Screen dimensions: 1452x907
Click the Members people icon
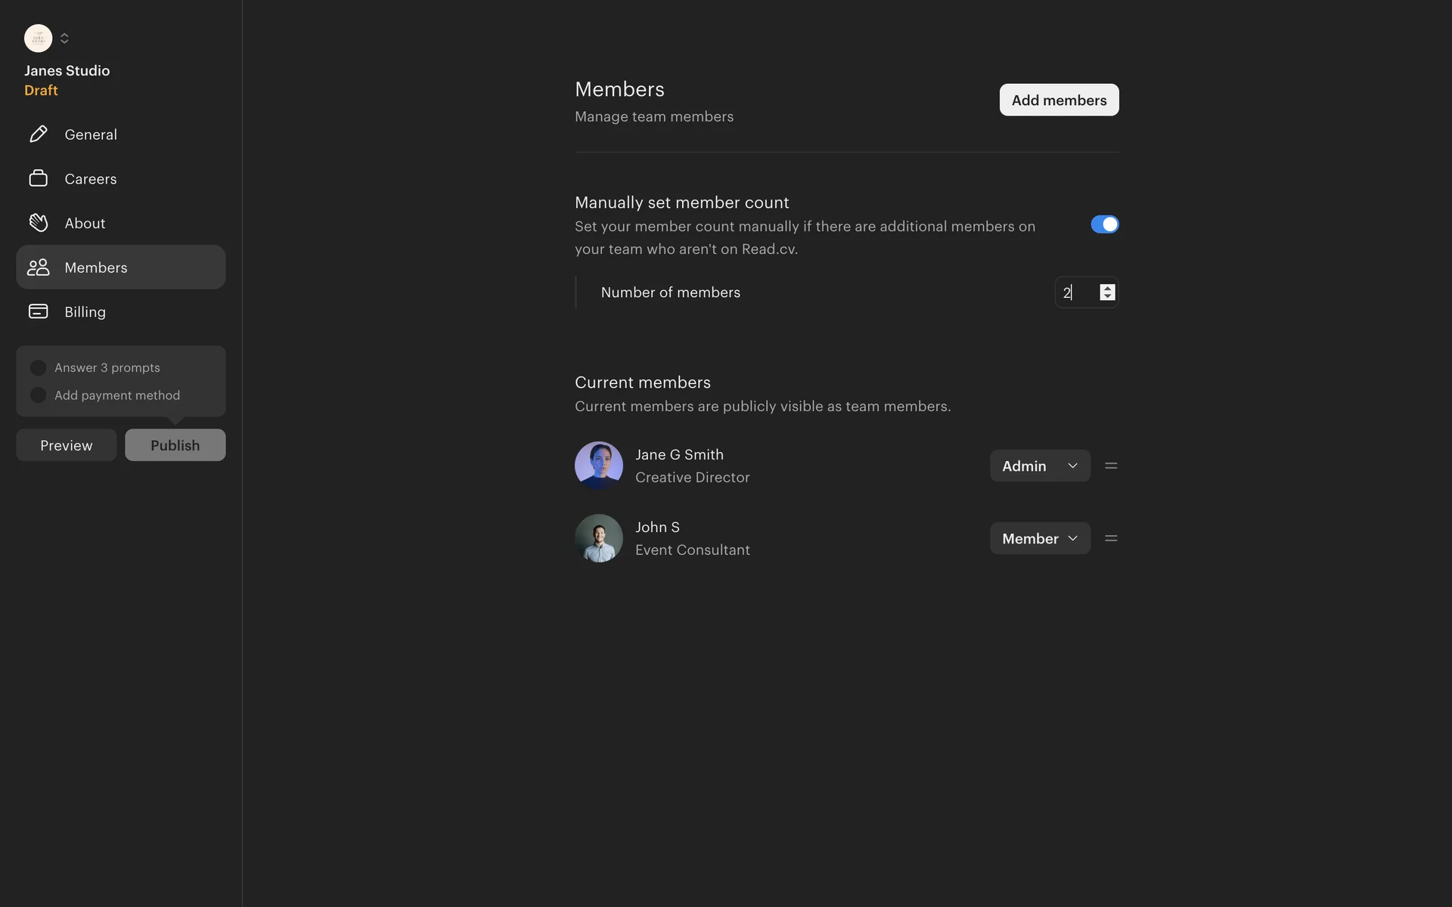tap(38, 268)
